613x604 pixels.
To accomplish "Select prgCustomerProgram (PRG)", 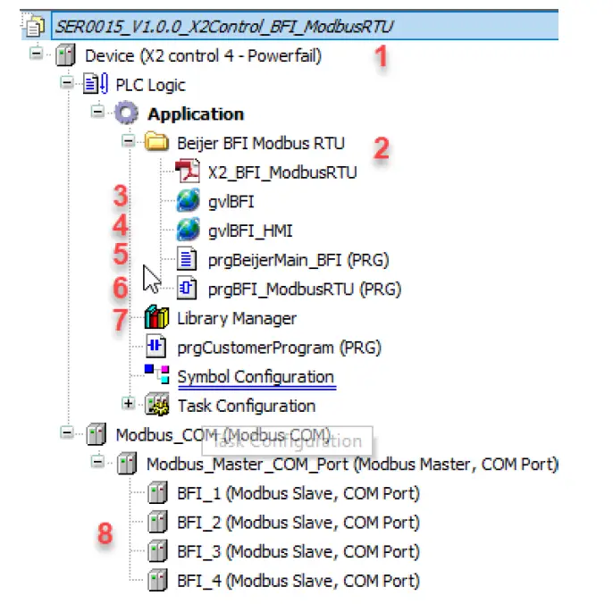I will [279, 348].
